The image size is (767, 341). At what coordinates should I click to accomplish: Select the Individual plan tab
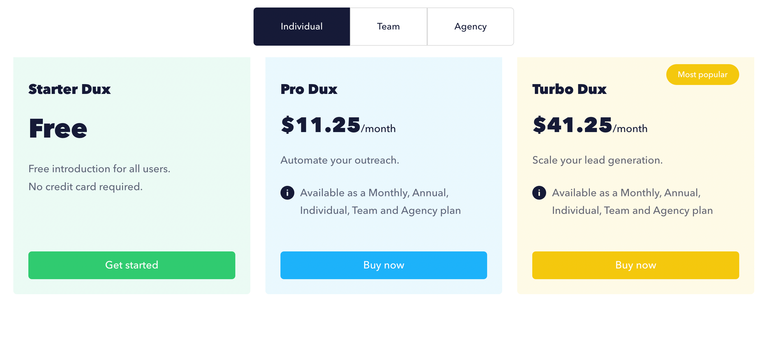pyautogui.click(x=301, y=27)
